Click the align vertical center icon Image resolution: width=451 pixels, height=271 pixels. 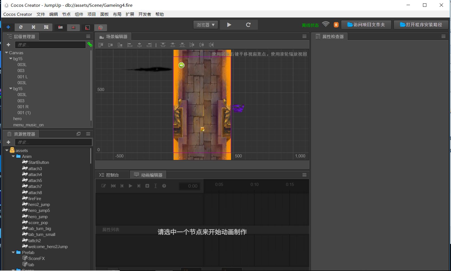(110, 45)
